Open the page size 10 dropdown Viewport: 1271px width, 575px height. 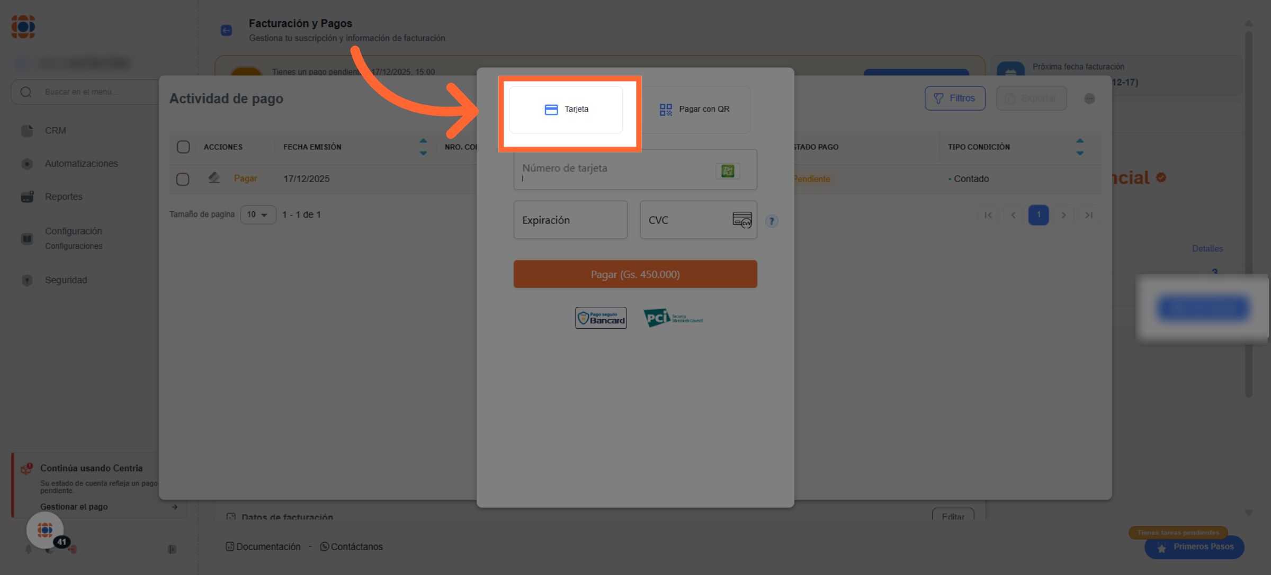click(258, 214)
